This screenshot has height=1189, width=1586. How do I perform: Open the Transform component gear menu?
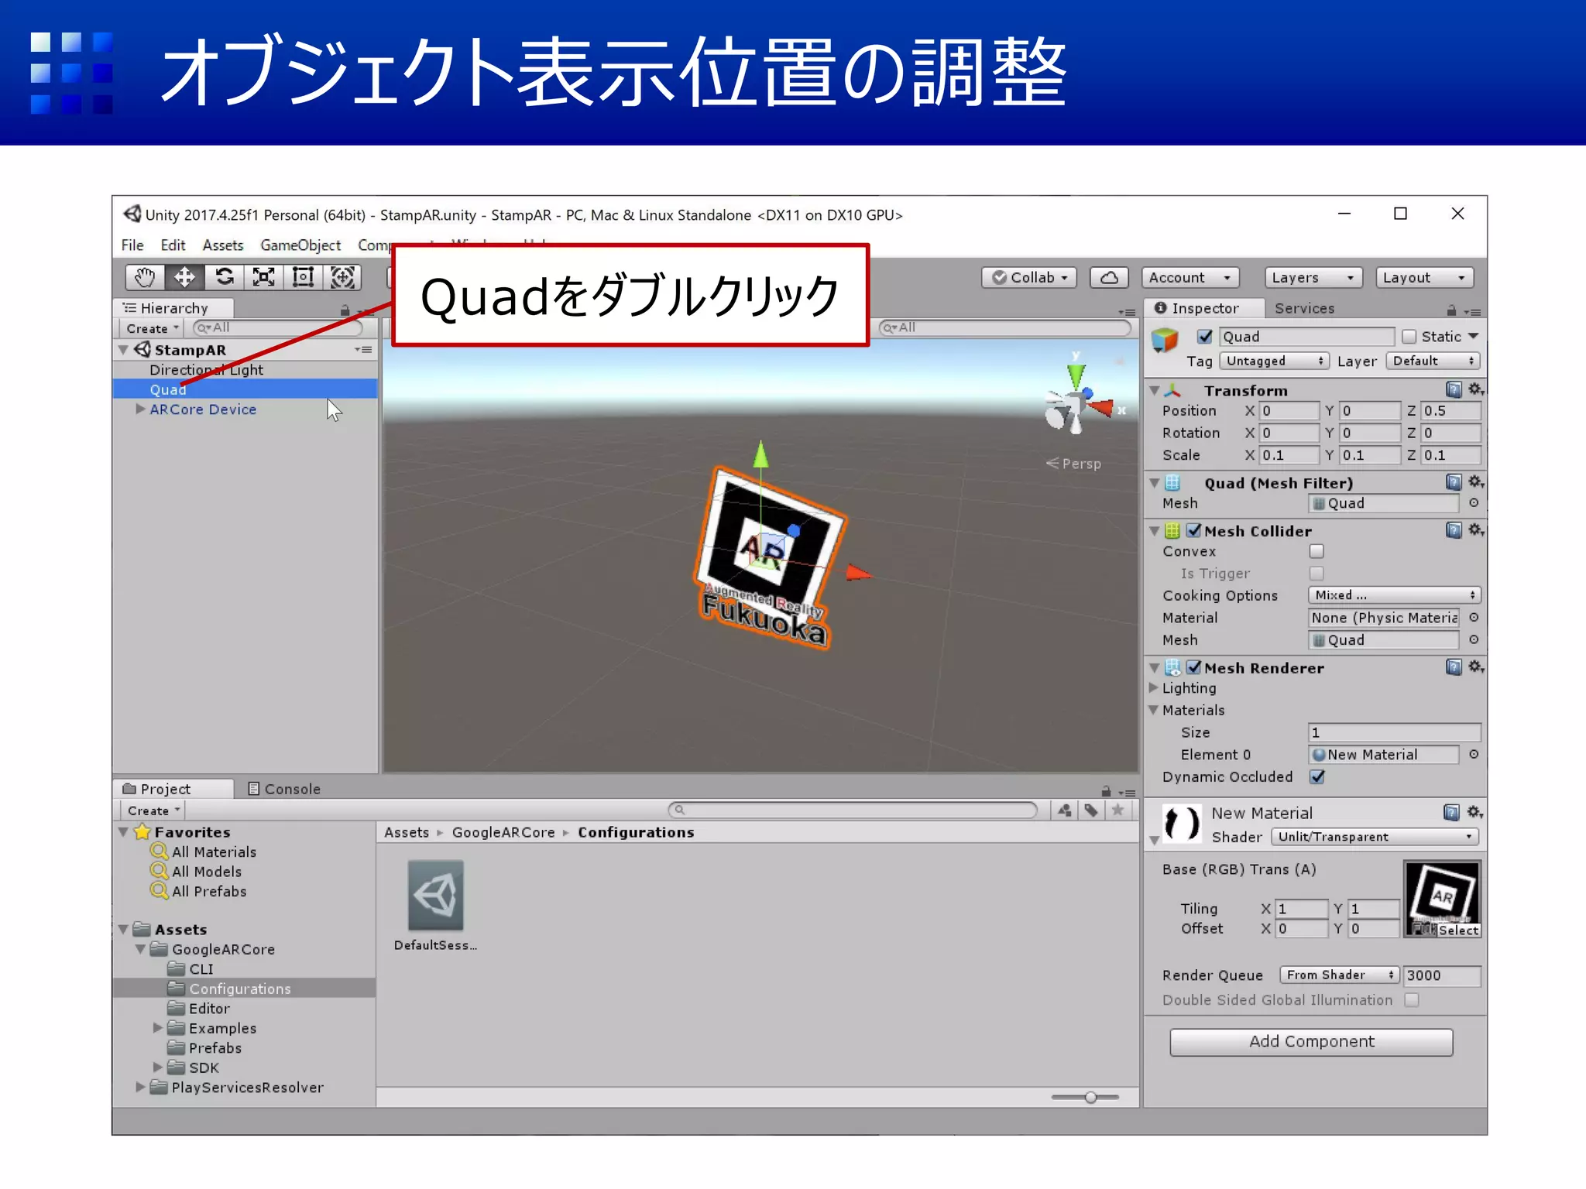pyautogui.click(x=1475, y=389)
